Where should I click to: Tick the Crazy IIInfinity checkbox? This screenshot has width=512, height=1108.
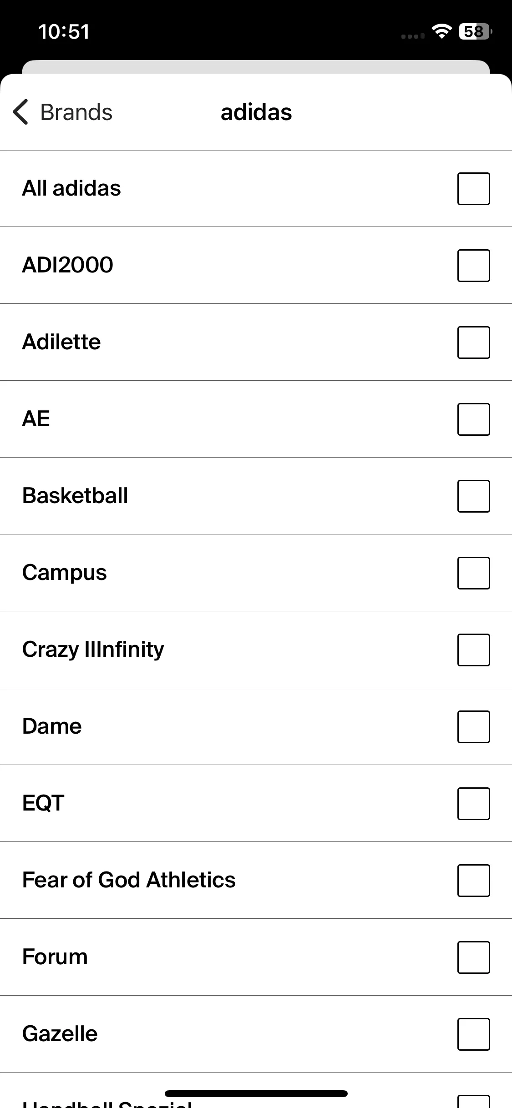click(x=474, y=650)
